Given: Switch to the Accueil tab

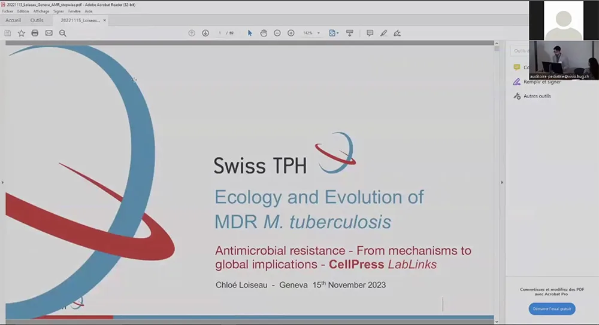Looking at the screenshot, I should click(x=13, y=20).
